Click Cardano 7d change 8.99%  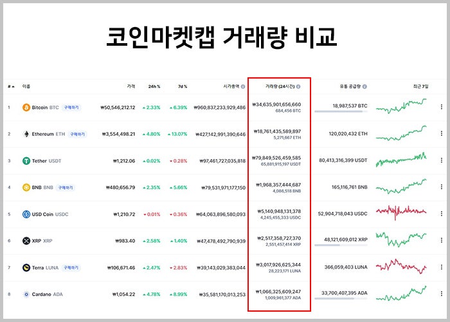pyautogui.click(x=179, y=295)
